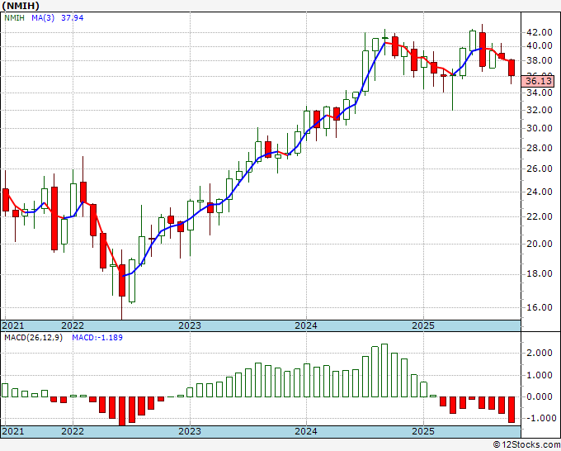Click the current price tag 36.13
561x451 pixels.
(x=538, y=79)
